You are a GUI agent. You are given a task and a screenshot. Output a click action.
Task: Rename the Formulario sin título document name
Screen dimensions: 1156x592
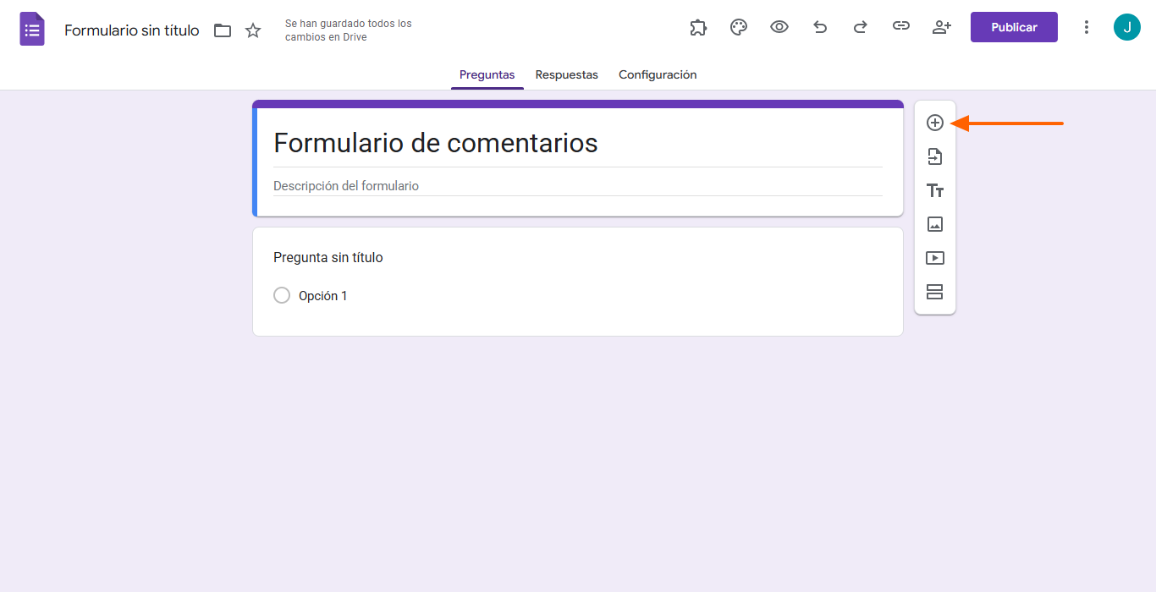point(132,30)
